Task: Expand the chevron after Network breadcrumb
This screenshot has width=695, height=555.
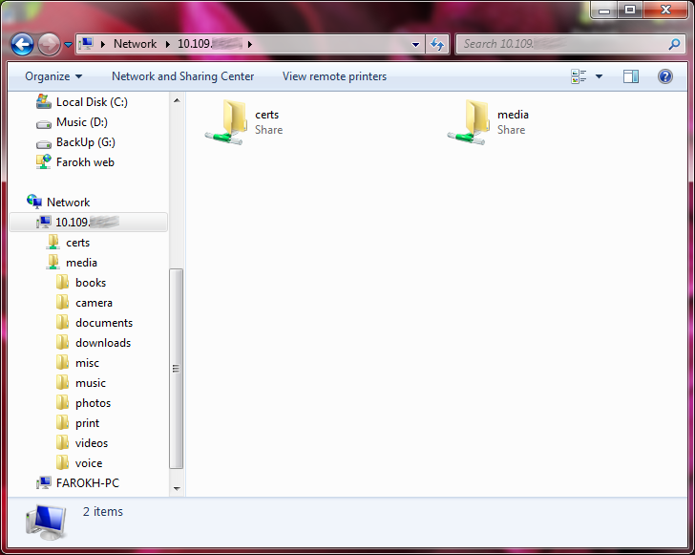Action: point(168,44)
